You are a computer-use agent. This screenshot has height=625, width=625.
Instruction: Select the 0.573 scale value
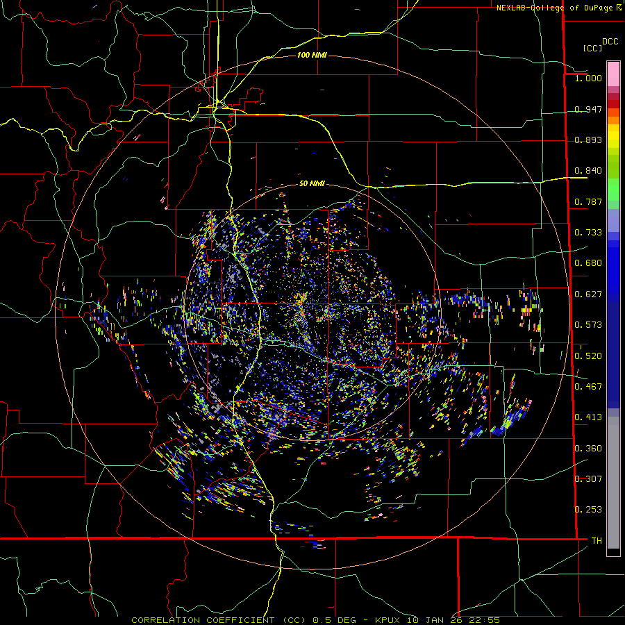click(588, 325)
